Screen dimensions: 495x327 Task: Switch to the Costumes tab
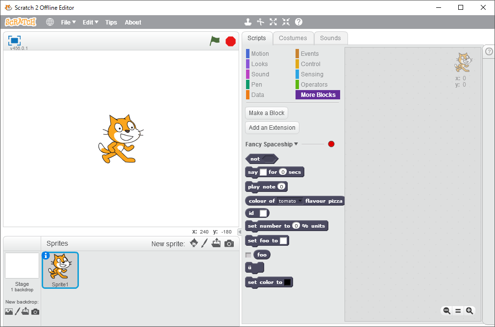tap(293, 38)
